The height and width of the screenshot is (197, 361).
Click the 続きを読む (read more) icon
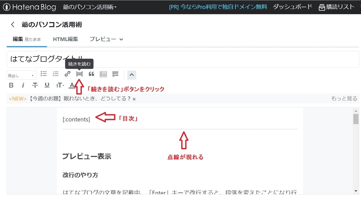click(79, 74)
